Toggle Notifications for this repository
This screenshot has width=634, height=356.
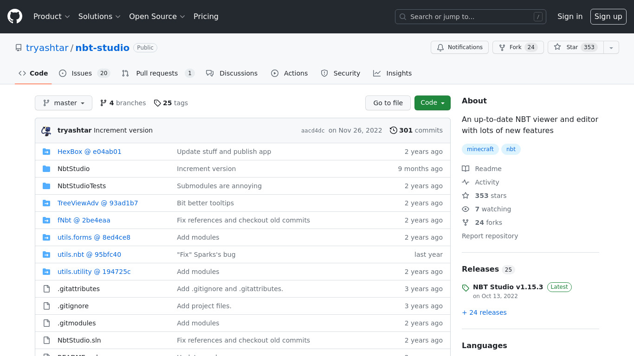(459, 47)
